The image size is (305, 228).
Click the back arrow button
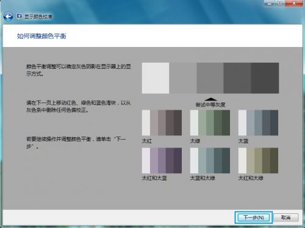click(x=8, y=16)
